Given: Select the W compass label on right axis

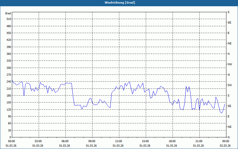Looking at the screenshot, I should click(x=229, y=75).
